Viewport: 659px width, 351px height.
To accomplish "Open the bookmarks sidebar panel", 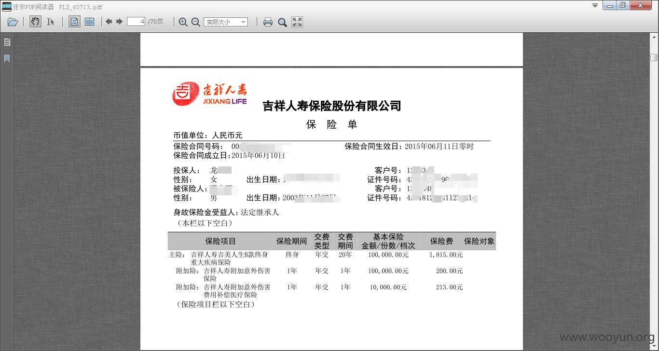I will pyautogui.click(x=7, y=58).
